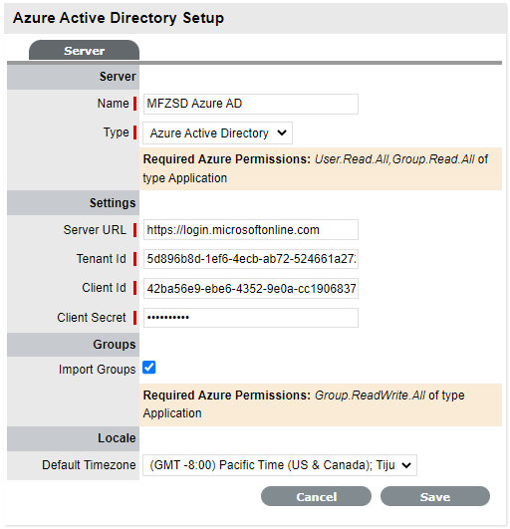The image size is (510, 529).
Task: Click the Import Groups label
Action: click(x=98, y=369)
